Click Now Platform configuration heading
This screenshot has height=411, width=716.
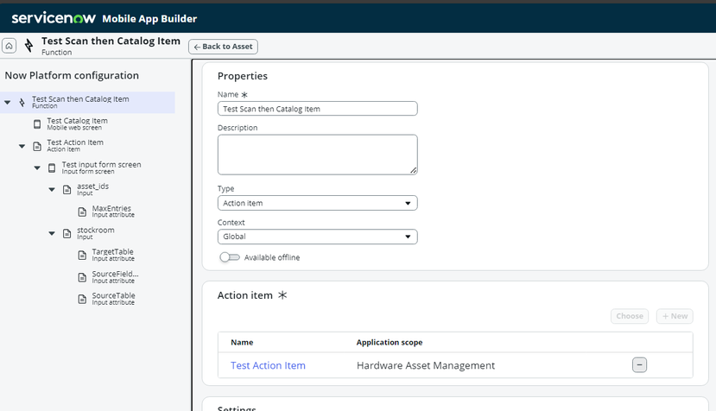(72, 75)
